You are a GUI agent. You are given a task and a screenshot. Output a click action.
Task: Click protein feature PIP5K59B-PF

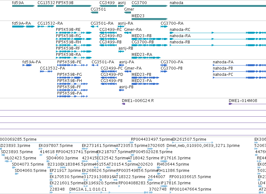coord(73,90)
